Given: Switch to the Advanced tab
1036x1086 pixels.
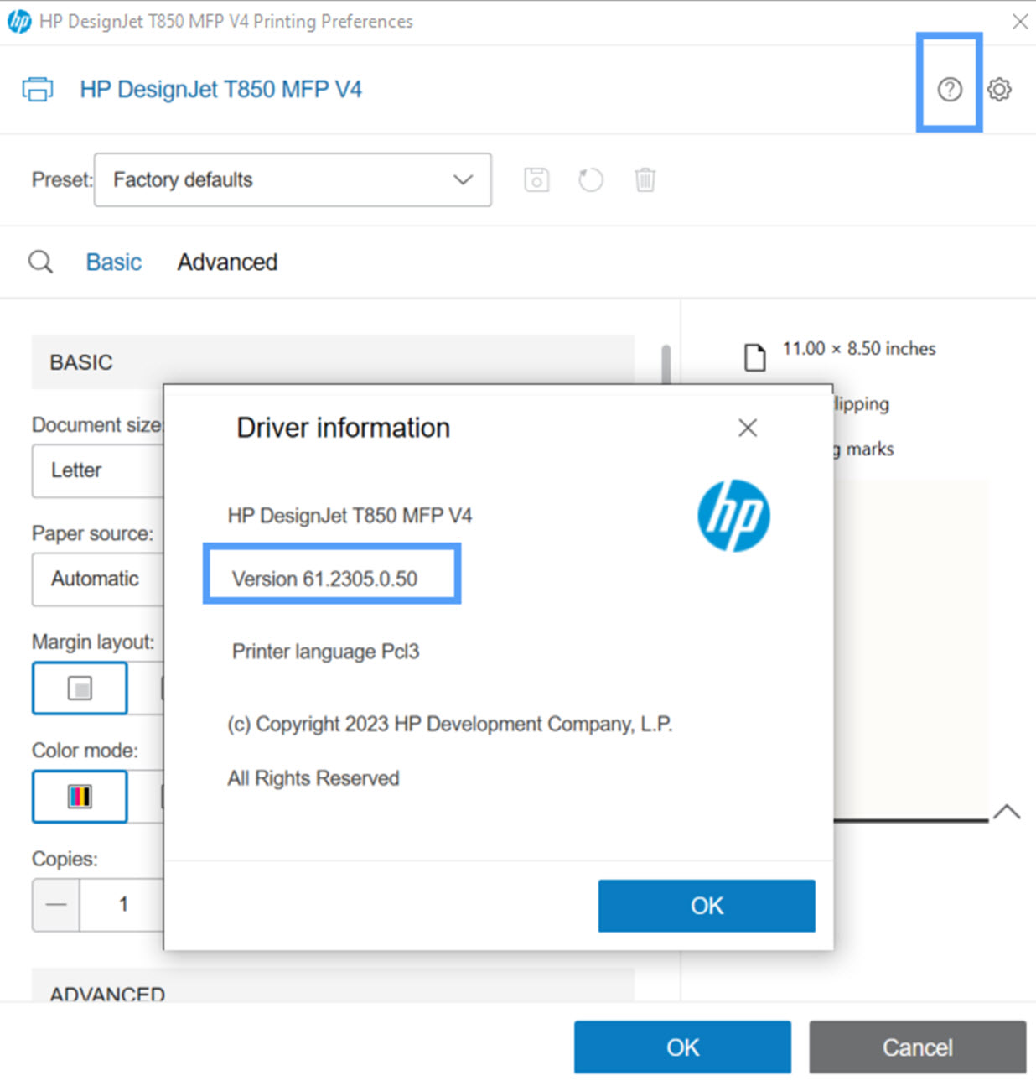Looking at the screenshot, I should tap(226, 262).
